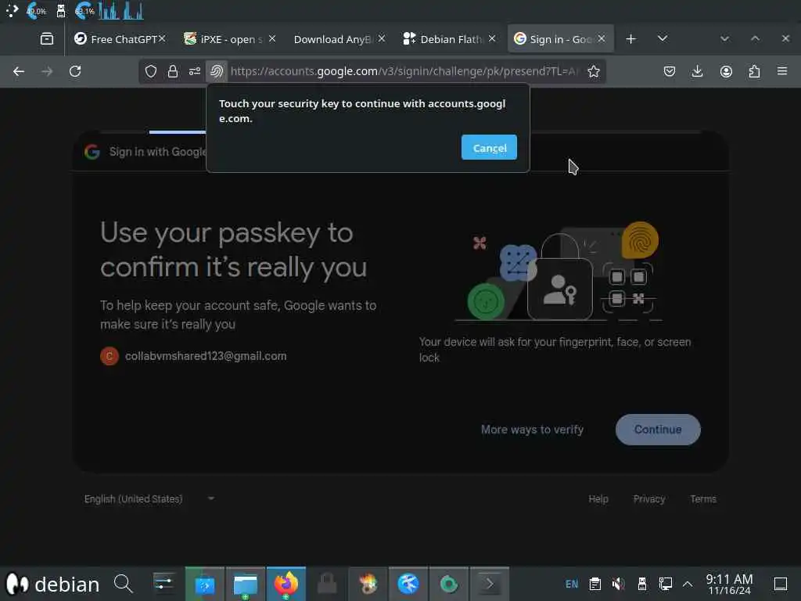Click More ways to verify
Viewport: 801px width, 601px height.
(532, 430)
